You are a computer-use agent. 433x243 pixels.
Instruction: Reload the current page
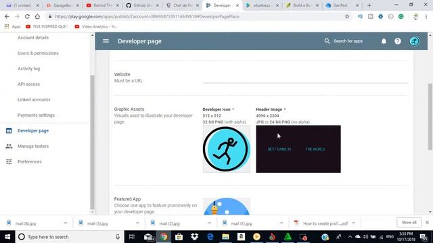pyautogui.click(x=27, y=16)
